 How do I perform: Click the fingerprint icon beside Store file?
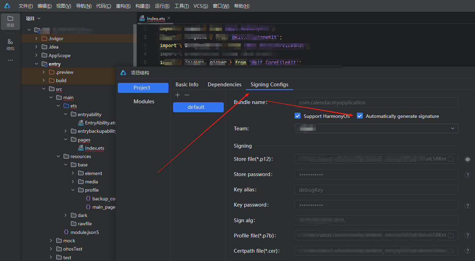(x=468, y=159)
